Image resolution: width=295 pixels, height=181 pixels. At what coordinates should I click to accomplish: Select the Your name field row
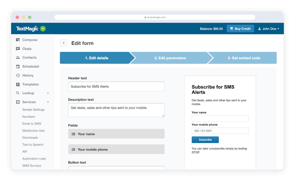coord(116,134)
